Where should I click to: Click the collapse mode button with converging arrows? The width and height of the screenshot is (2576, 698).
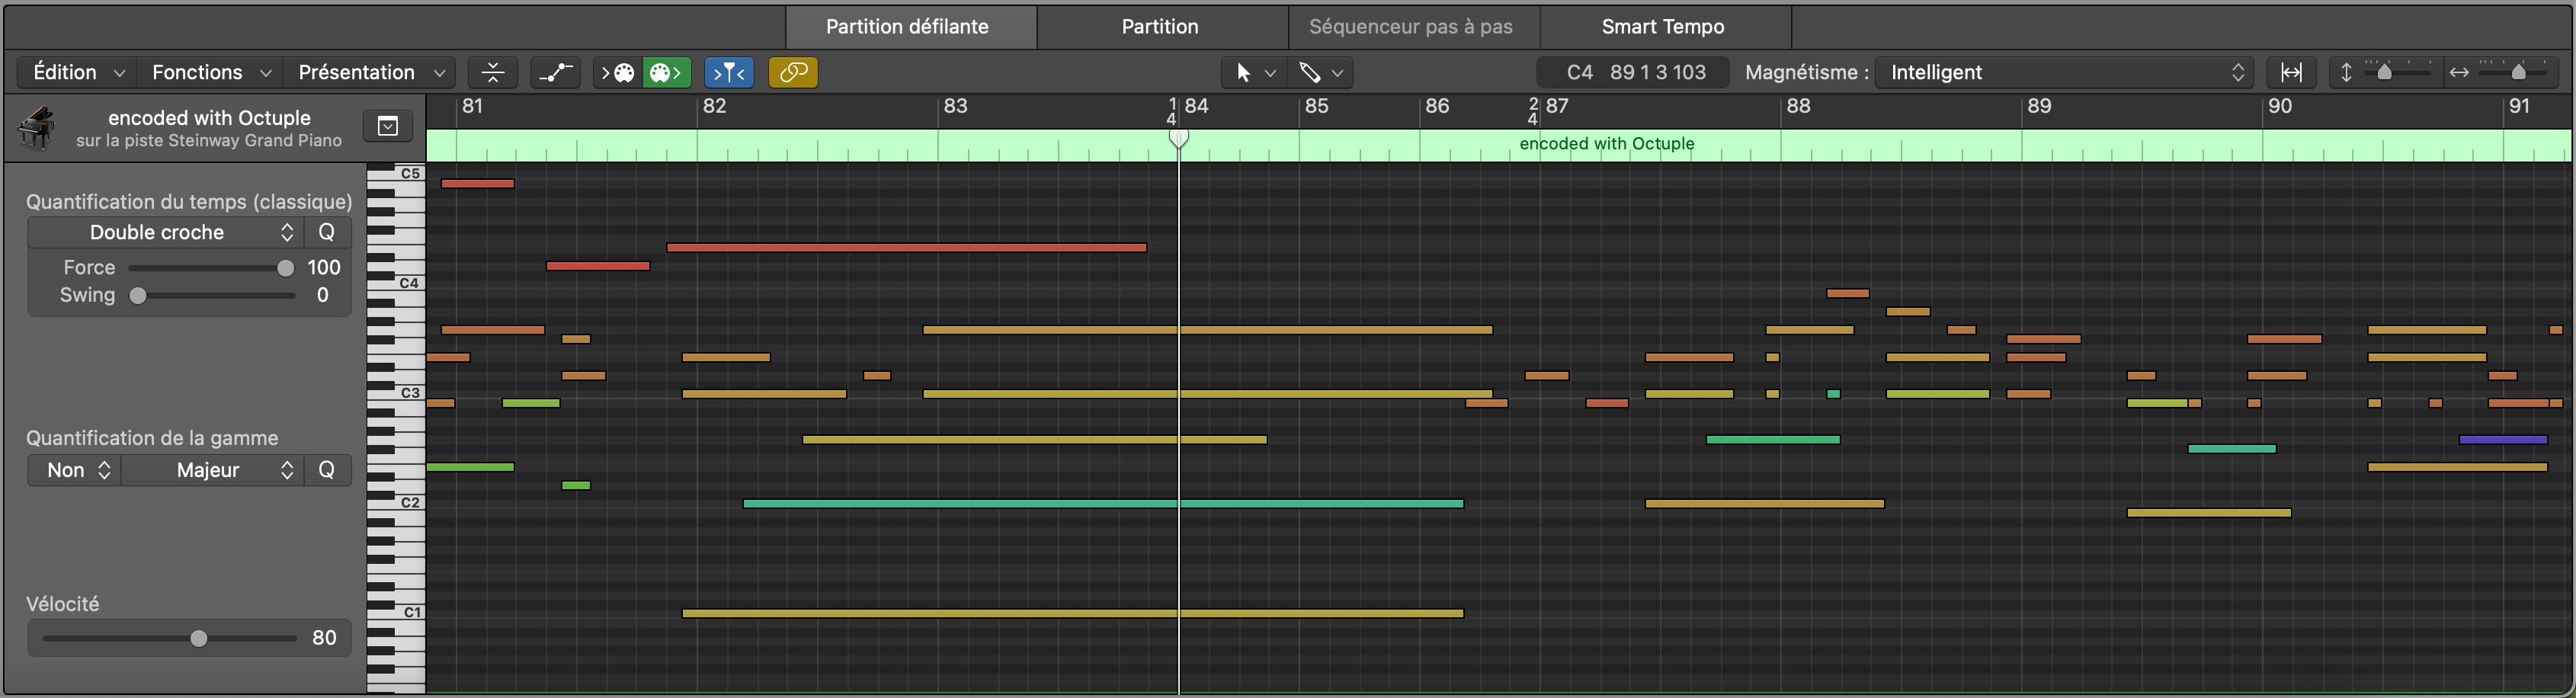coord(493,73)
